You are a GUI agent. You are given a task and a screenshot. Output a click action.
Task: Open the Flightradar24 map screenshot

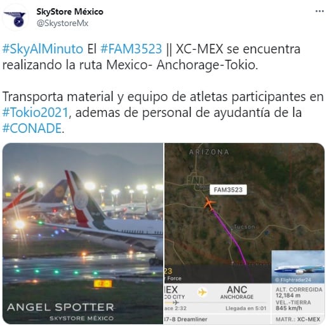pyautogui.click(x=244, y=233)
